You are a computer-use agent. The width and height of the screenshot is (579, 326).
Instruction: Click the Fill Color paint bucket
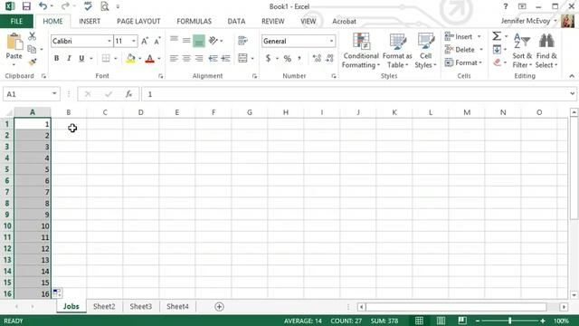[x=130, y=58]
